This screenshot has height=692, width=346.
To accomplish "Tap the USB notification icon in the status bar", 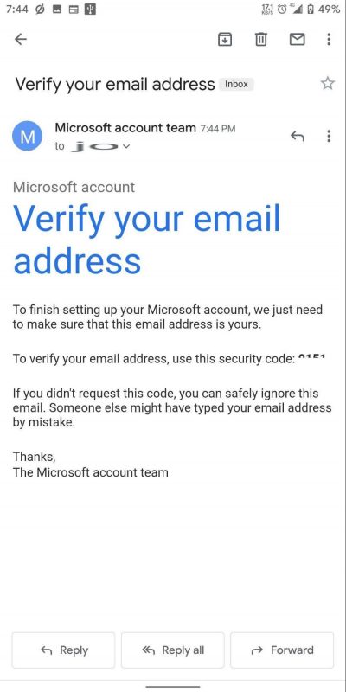I will (x=91, y=10).
